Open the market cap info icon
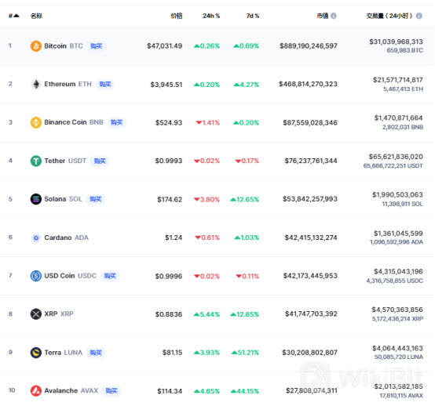This screenshot has height=406, width=435. pos(334,16)
